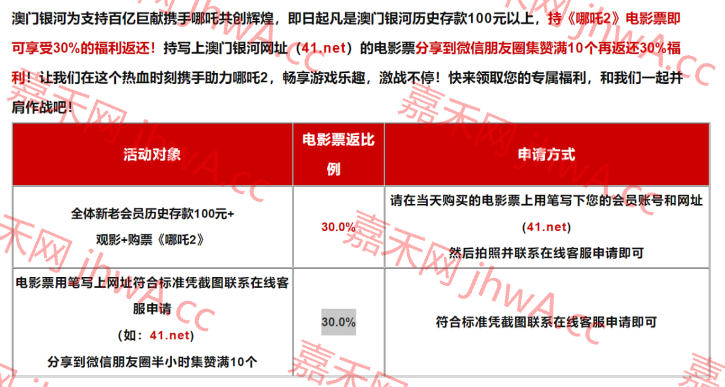Image resolution: width=725 pixels, height=387 pixels.
Task: Open 41.net link in first row's 申请方式 cell
Action: [546, 227]
